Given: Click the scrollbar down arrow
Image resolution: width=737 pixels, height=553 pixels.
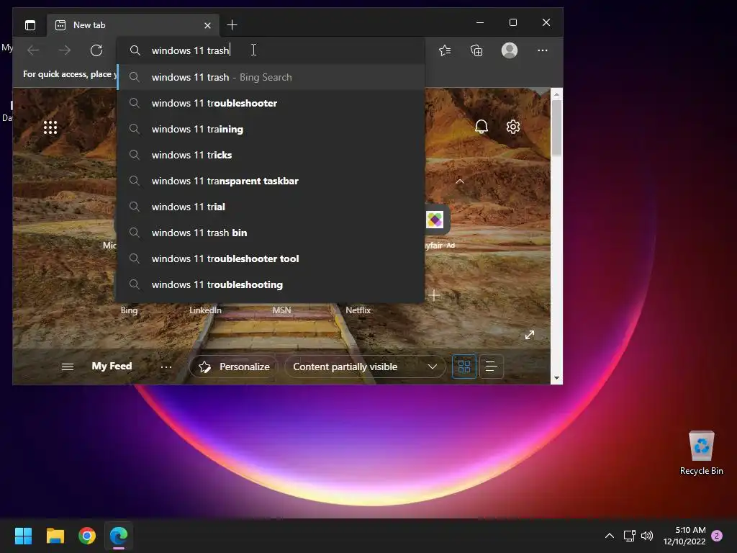Looking at the screenshot, I should pyautogui.click(x=556, y=377).
